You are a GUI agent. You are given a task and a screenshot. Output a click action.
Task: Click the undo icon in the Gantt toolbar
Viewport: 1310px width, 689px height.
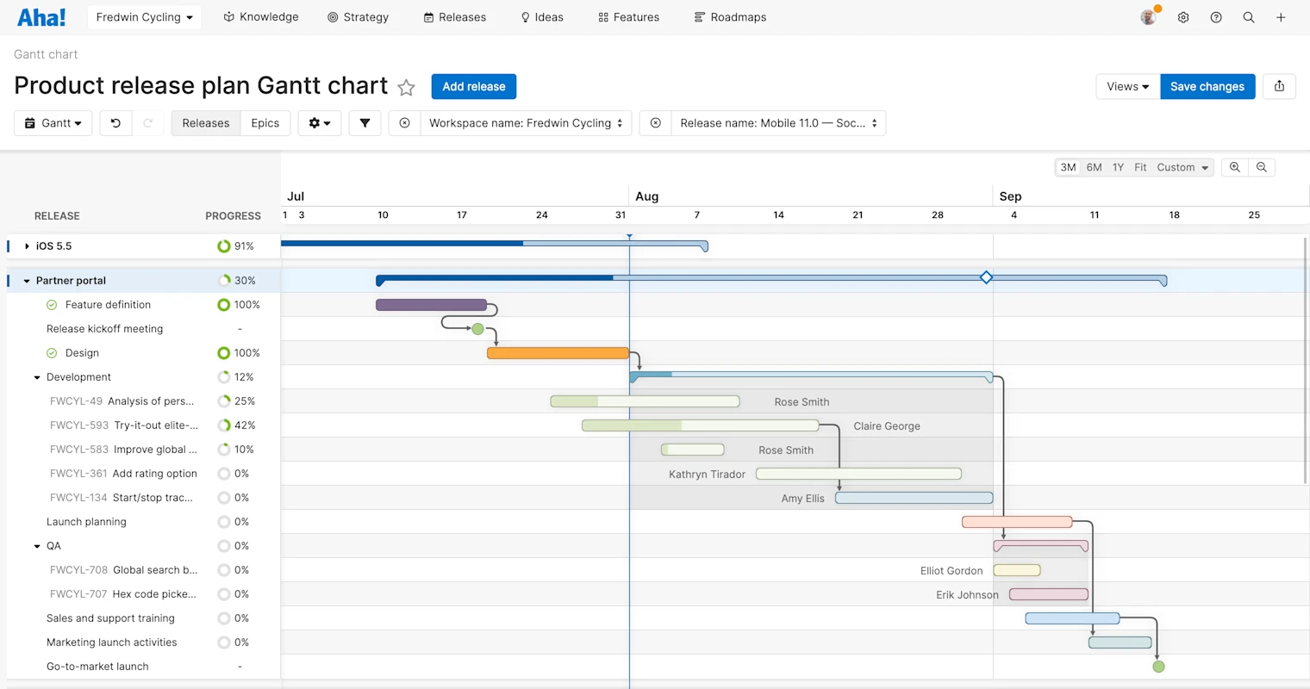click(x=115, y=123)
